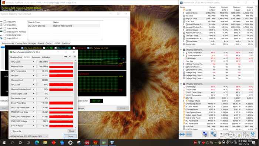This screenshot has height=146, width=259.
Task: Click the GPU-Z refresh icon
Action: pyautogui.click(x=70, y=57)
